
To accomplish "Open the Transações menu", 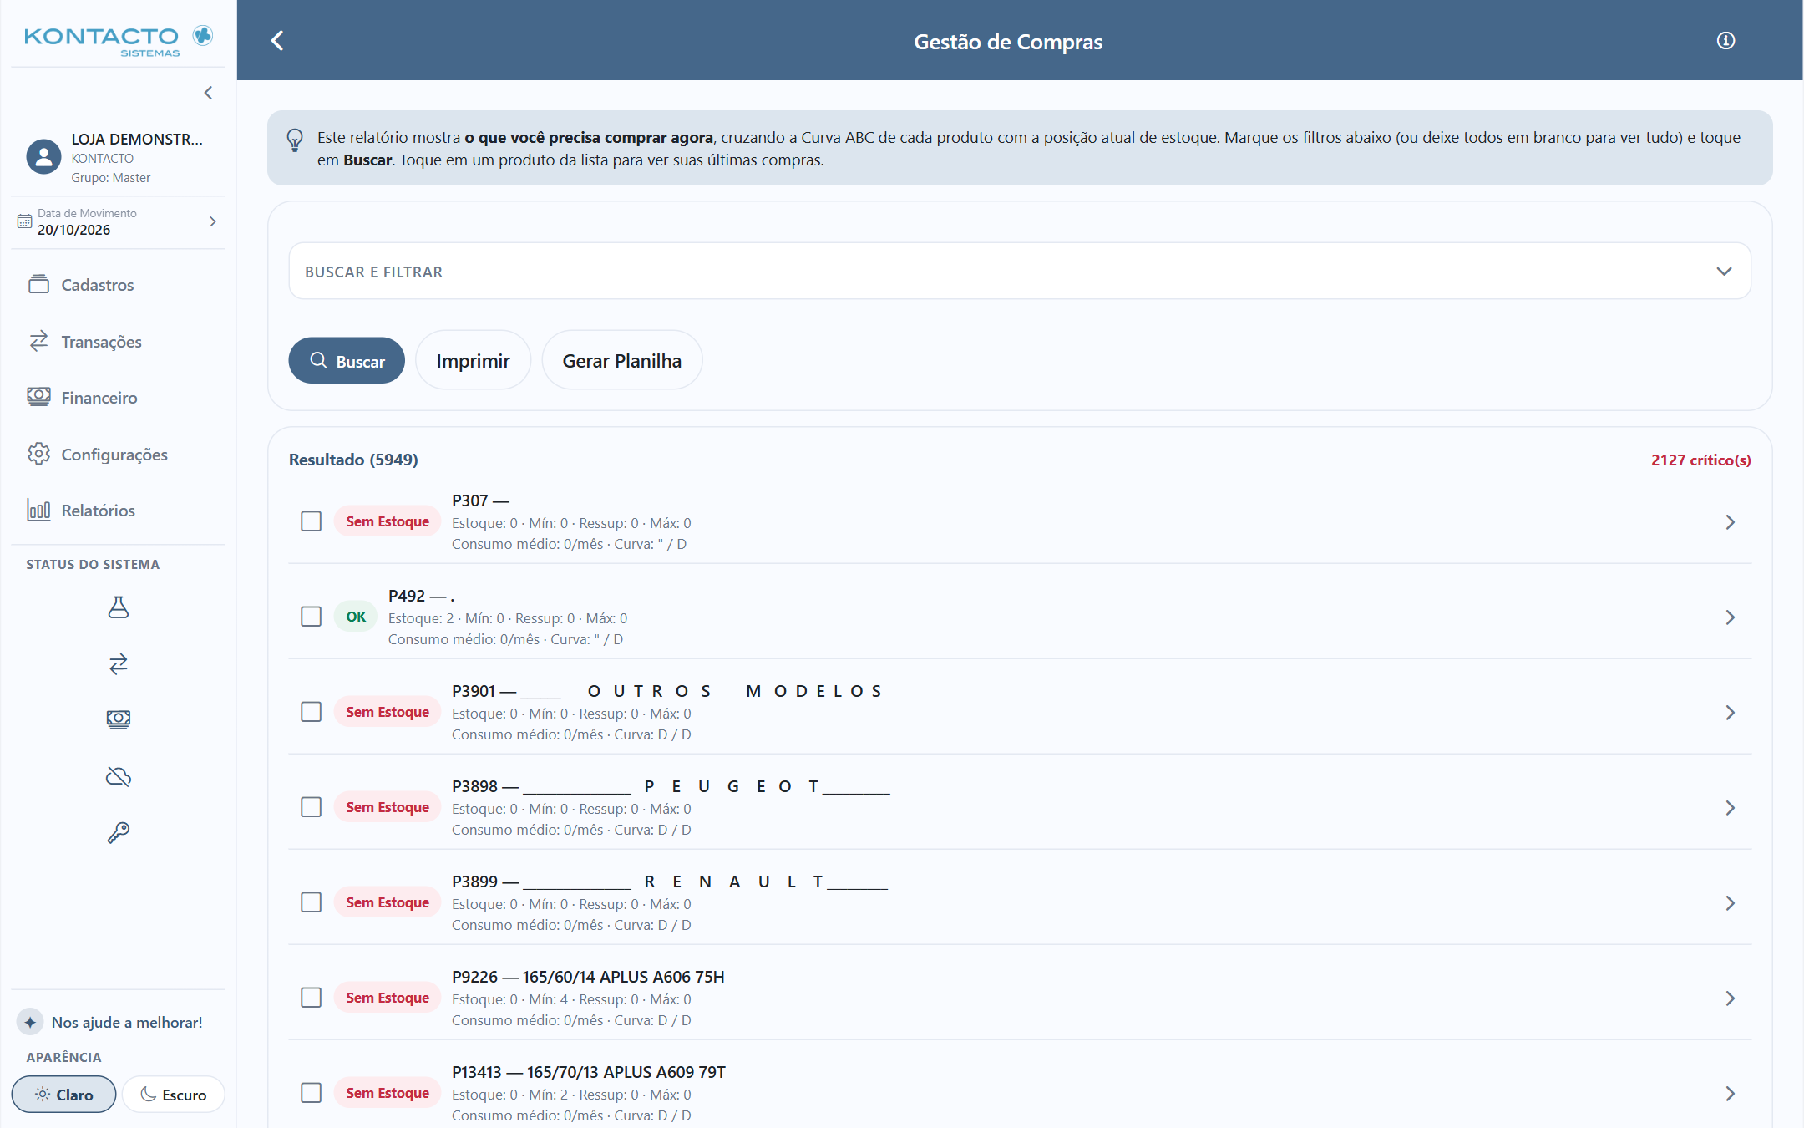I will (118, 341).
